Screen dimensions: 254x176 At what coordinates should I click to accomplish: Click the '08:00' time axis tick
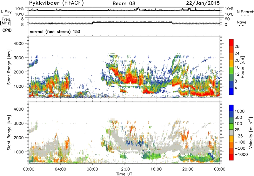pyautogui.click(x=92, y=169)
